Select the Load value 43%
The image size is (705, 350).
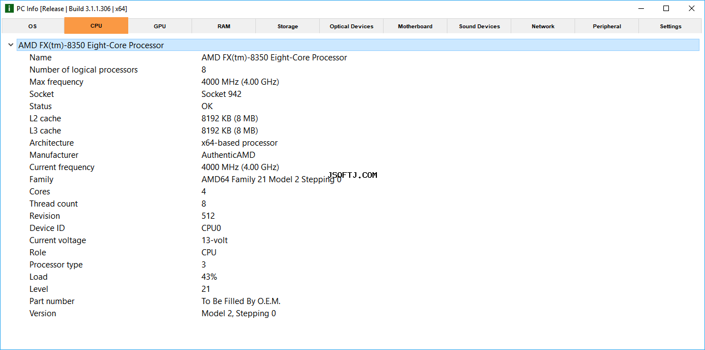coord(209,277)
